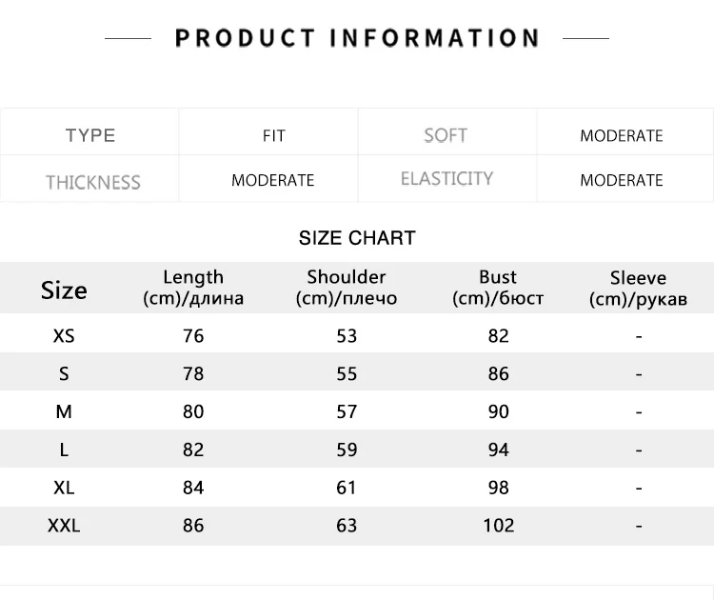The width and height of the screenshot is (714, 600).
Task: Select the SOFT label cell
Action: click(x=446, y=135)
